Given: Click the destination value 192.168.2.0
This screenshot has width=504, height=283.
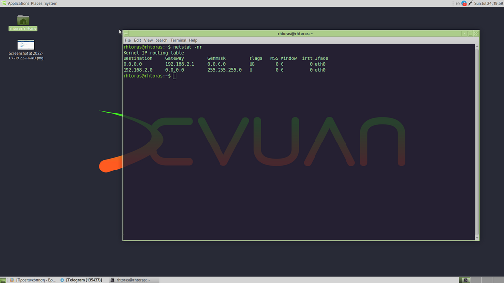Looking at the screenshot, I should 138,70.
